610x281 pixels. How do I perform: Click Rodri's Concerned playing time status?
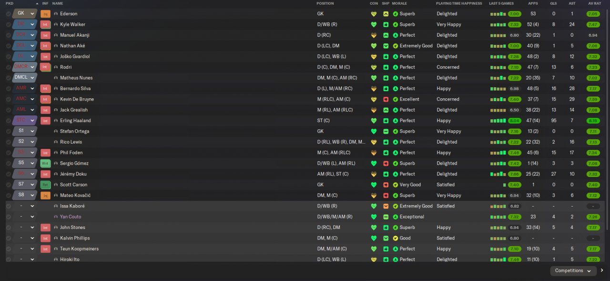point(448,67)
